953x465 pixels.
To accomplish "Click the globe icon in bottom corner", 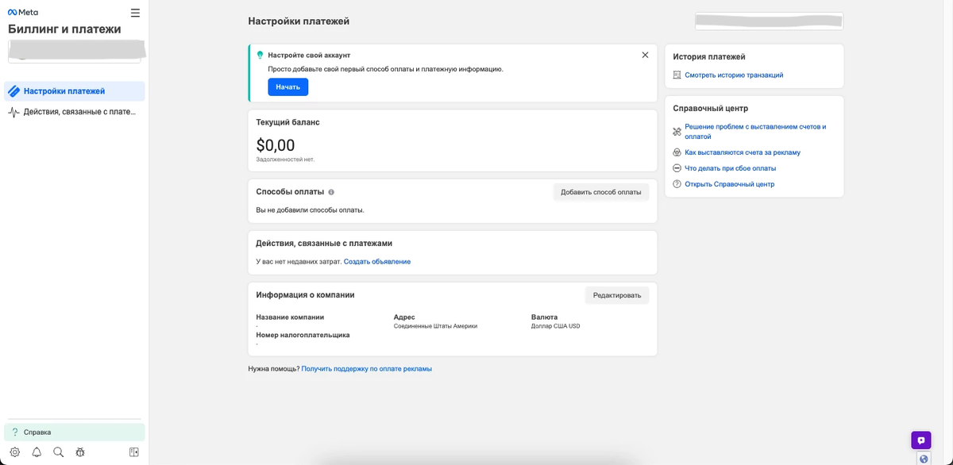I will 924,459.
